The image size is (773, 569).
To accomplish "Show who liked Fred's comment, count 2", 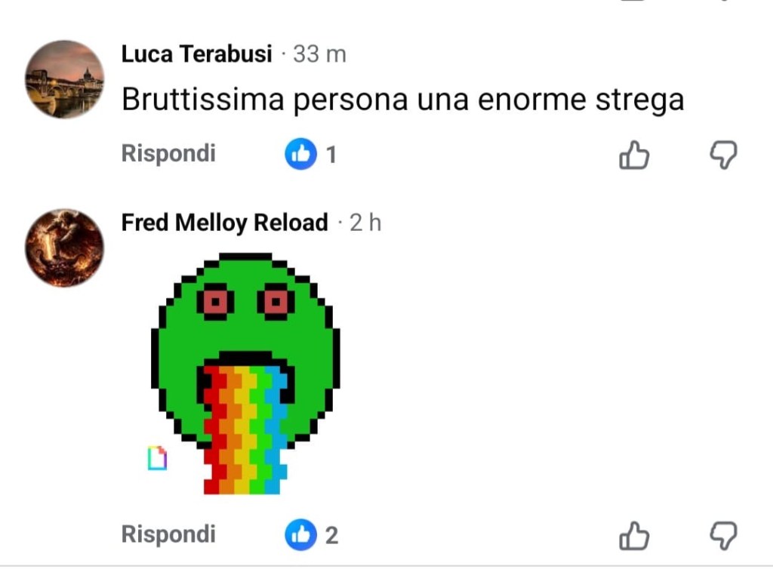I will (332, 536).
